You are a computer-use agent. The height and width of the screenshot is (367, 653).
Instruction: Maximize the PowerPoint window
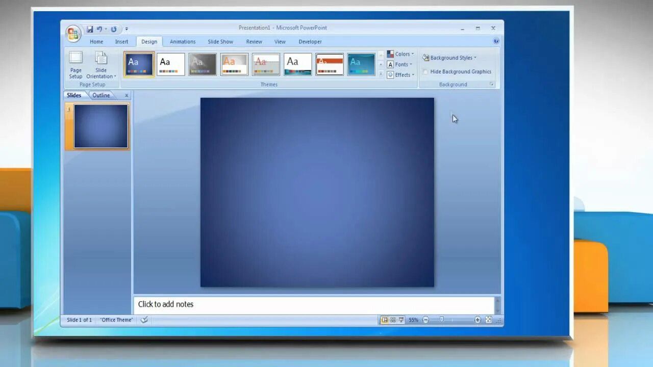click(x=478, y=28)
